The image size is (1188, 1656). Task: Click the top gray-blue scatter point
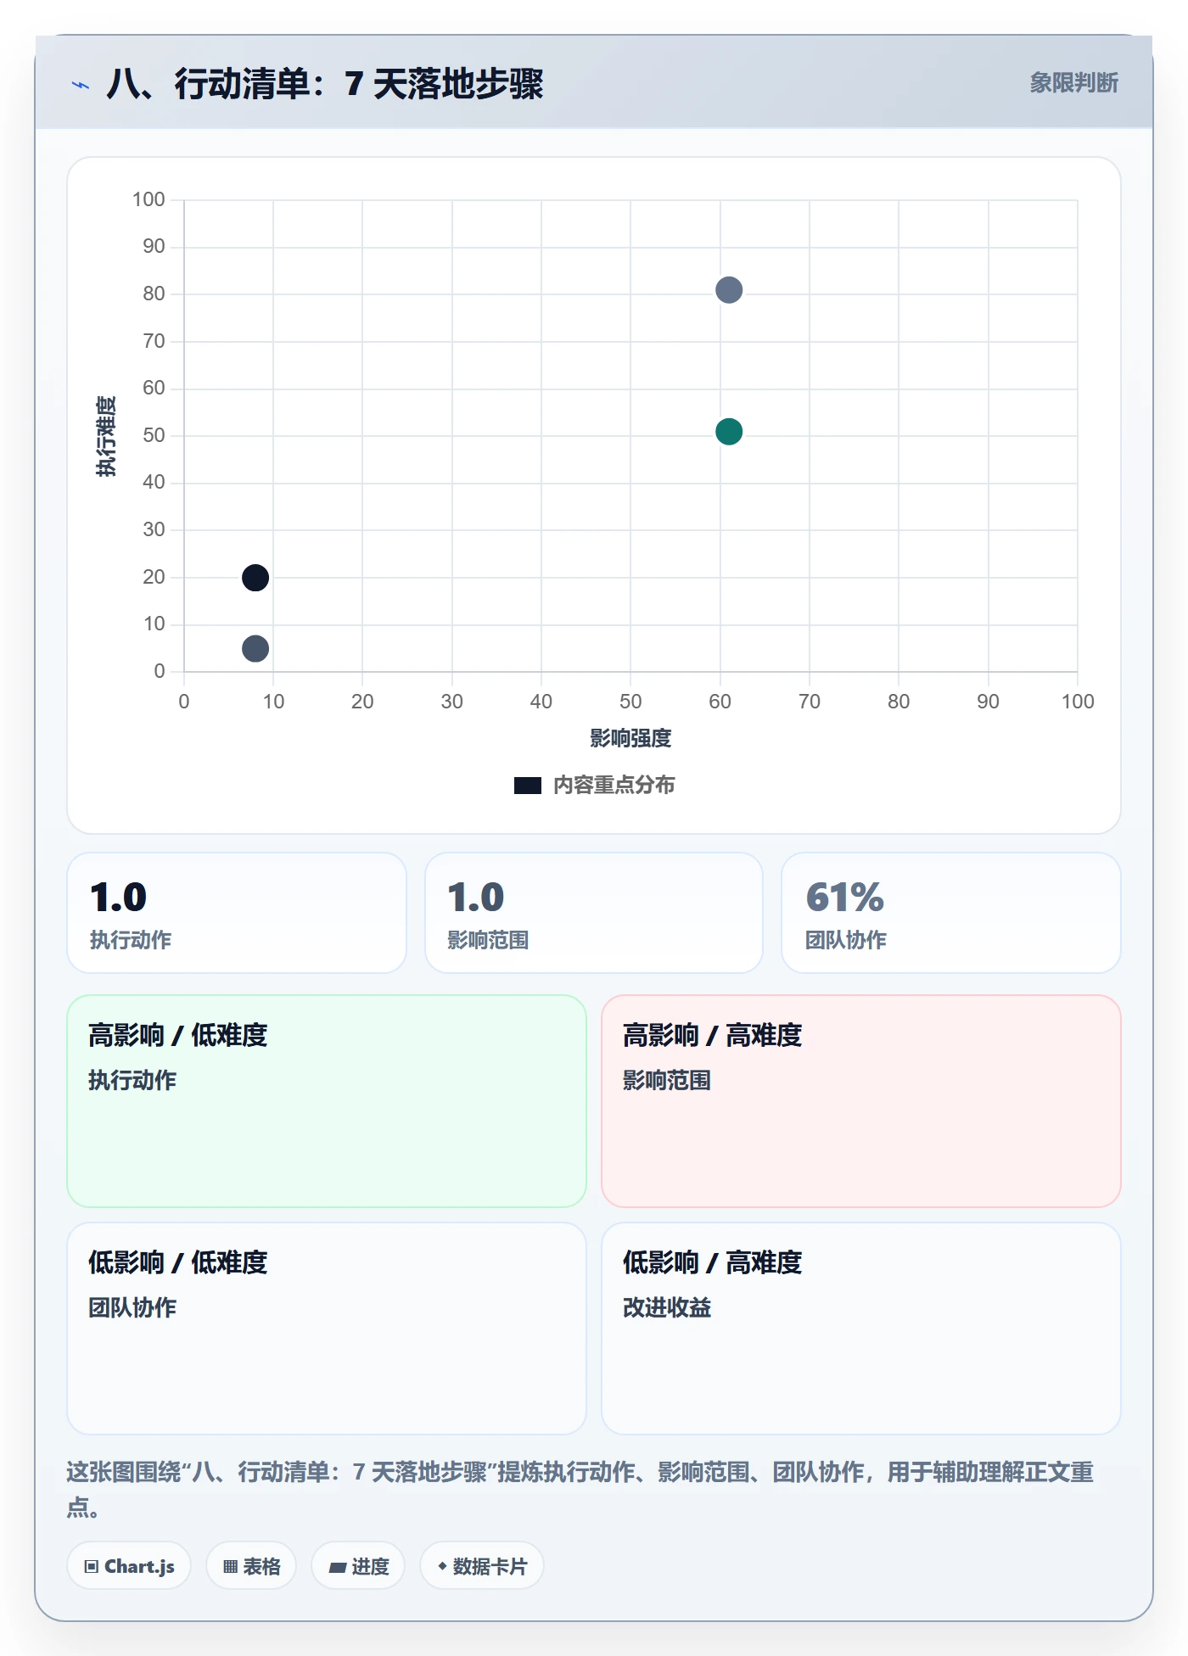click(729, 290)
